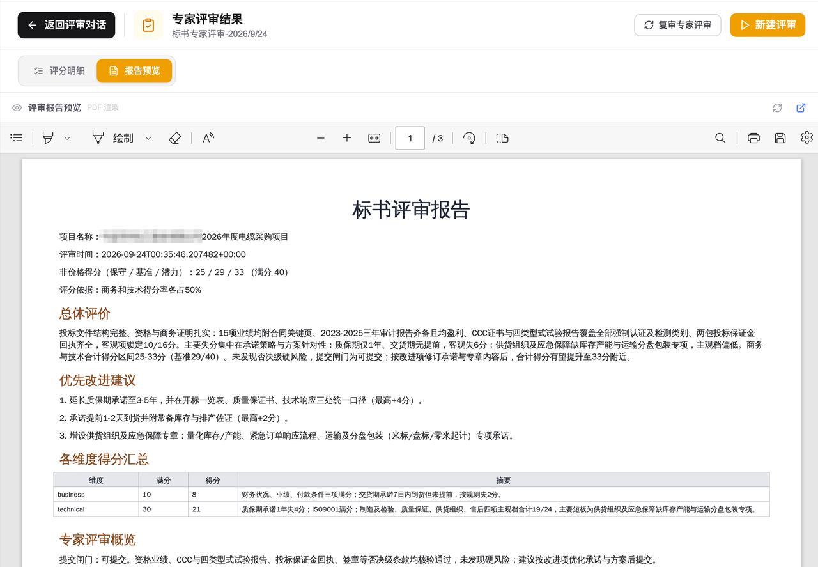The height and width of the screenshot is (567, 818).
Task: Save the PDF with the disk icon
Action: tap(780, 138)
